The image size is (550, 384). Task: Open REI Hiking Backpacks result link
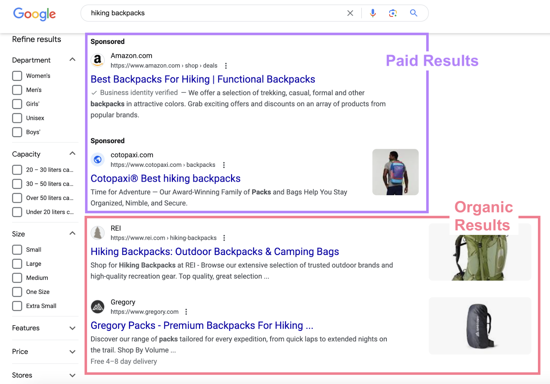click(x=215, y=252)
